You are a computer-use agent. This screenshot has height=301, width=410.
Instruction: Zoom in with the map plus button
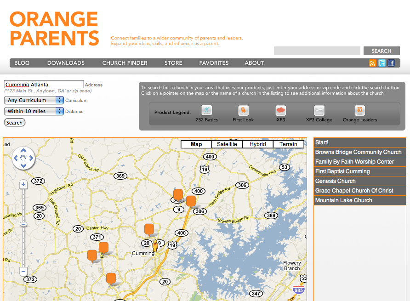[23, 184]
